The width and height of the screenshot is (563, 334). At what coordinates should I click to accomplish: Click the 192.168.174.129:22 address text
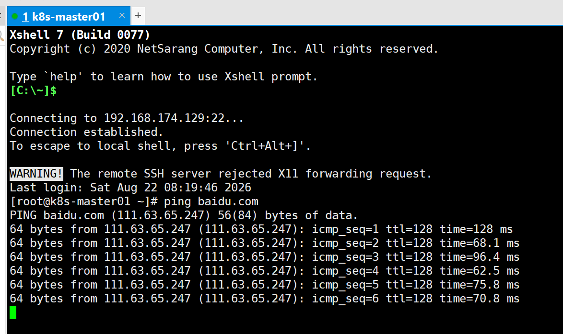tap(164, 118)
